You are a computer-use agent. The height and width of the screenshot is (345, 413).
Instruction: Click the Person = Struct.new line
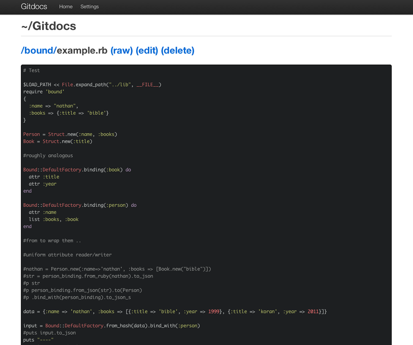coord(70,134)
